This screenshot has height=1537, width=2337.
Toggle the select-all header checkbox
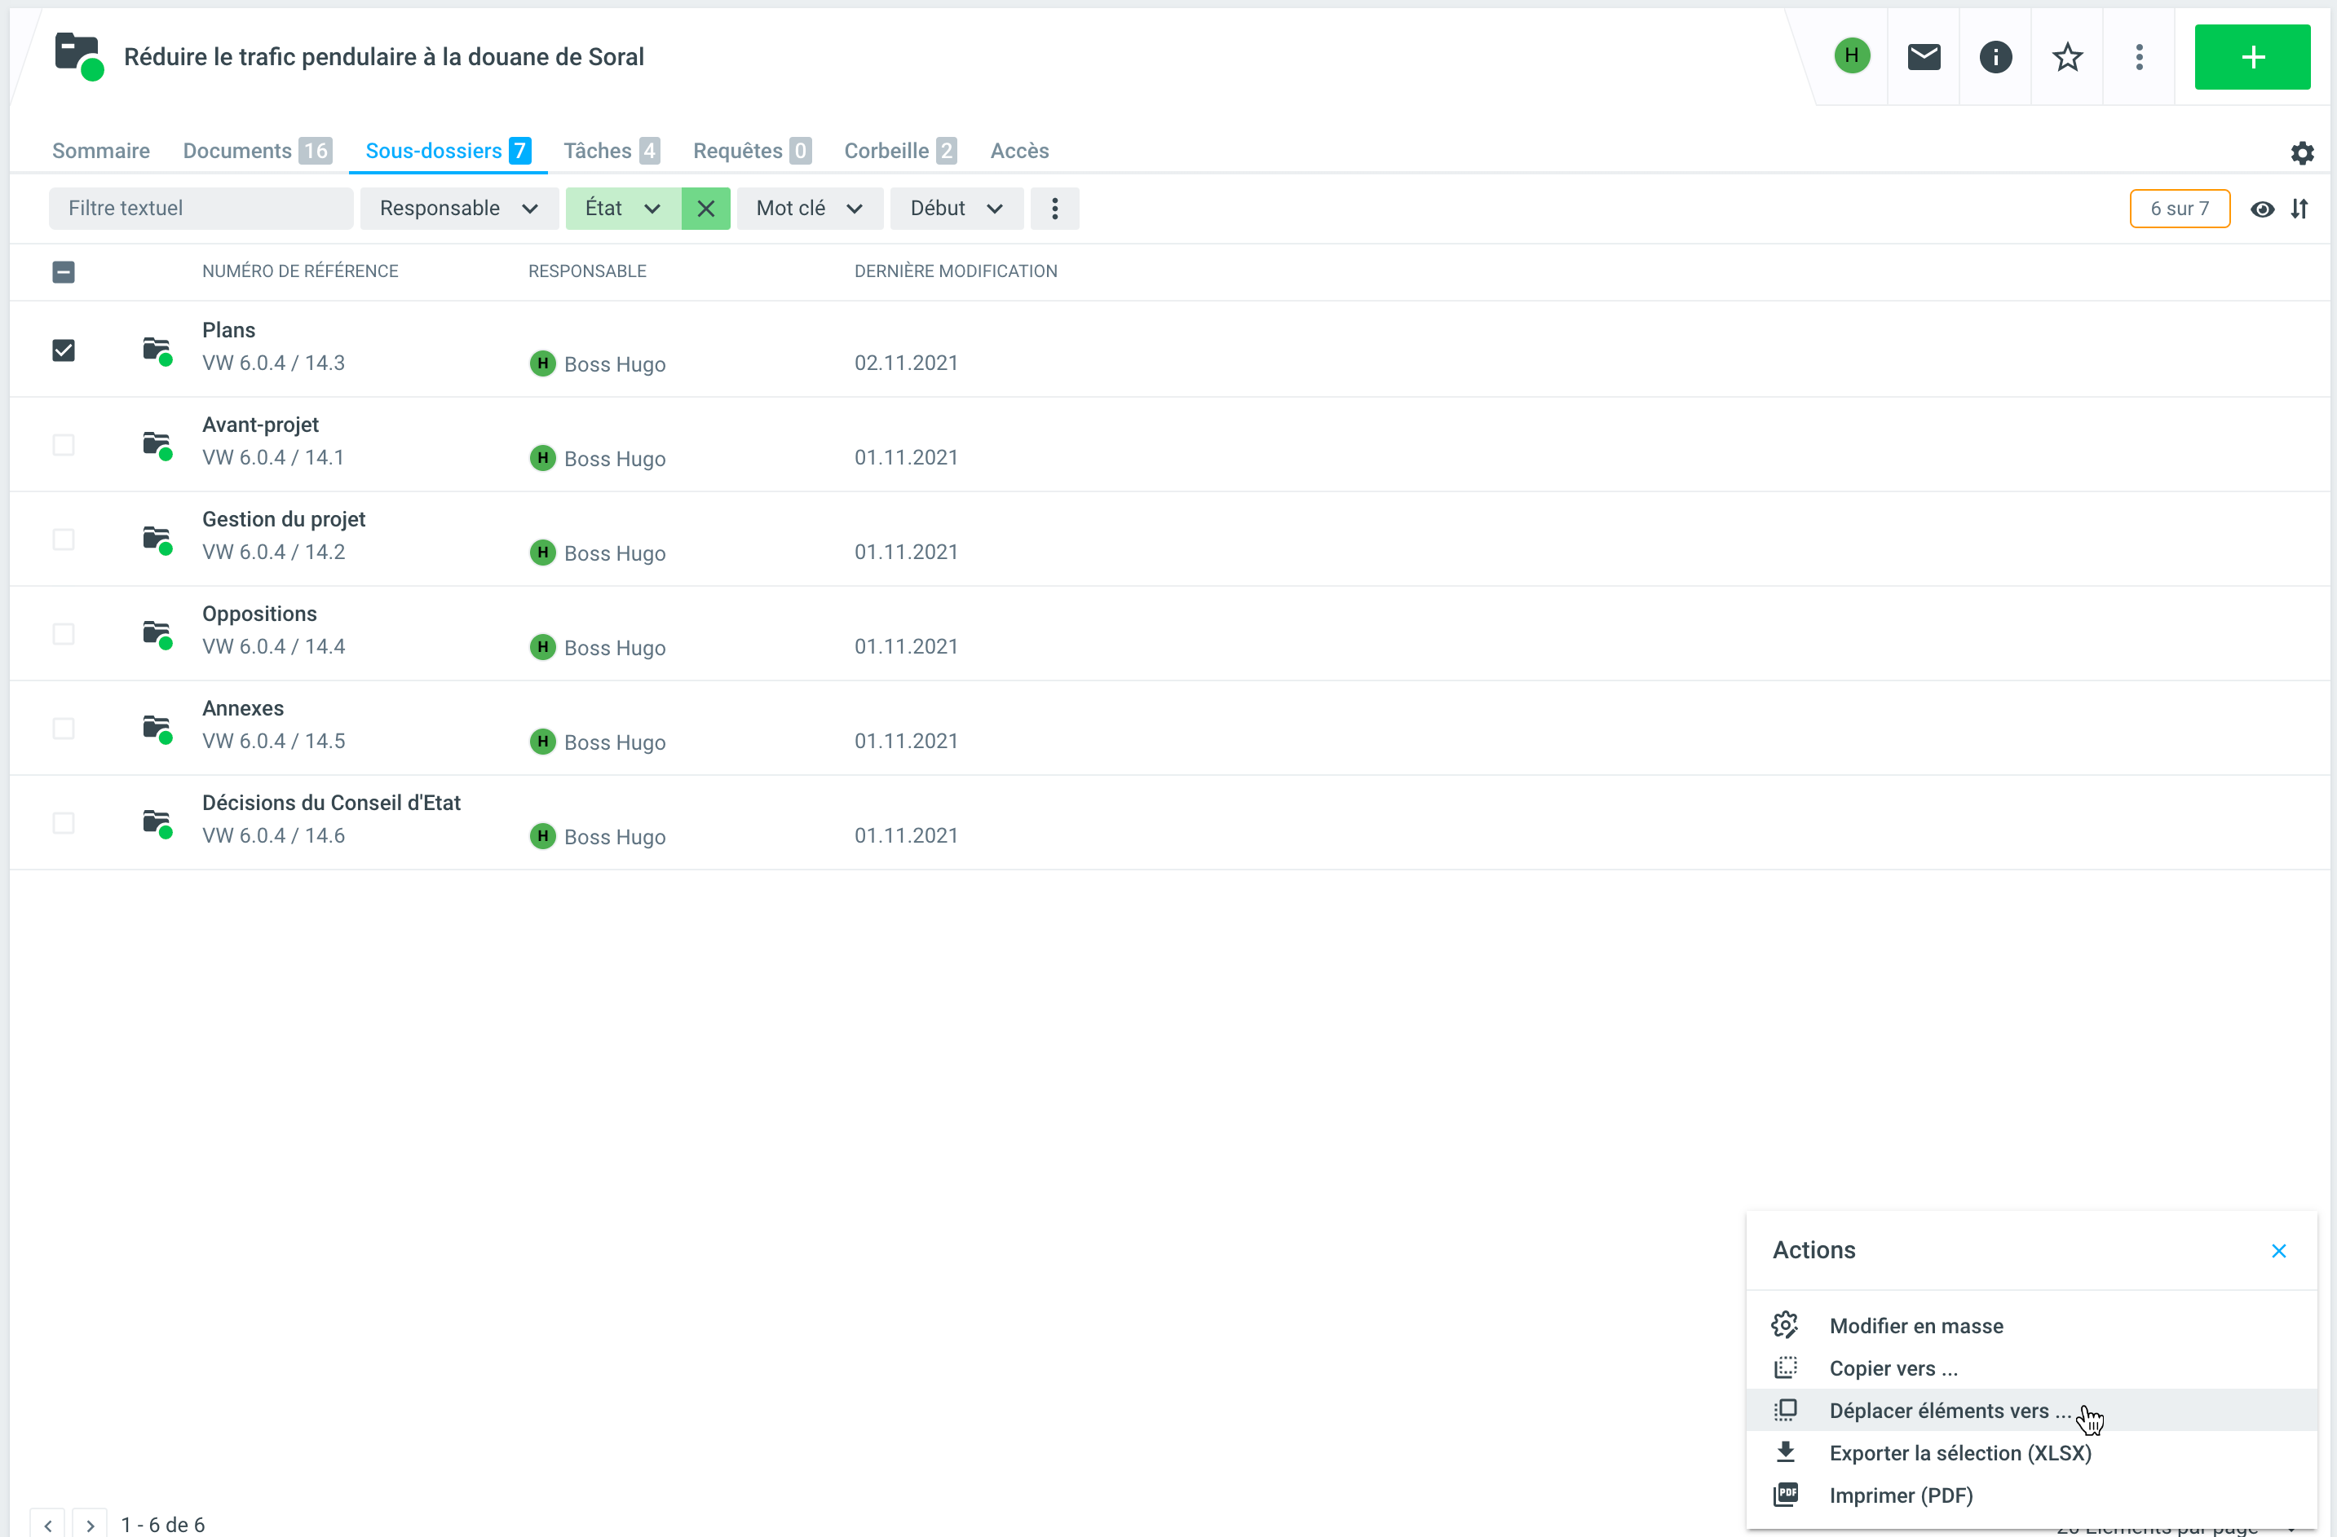(64, 271)
